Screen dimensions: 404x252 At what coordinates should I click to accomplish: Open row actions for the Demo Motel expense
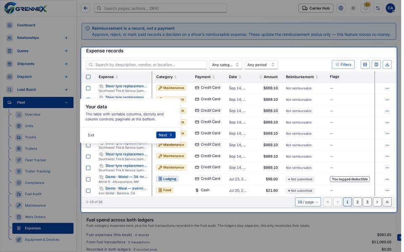[387, 179]
